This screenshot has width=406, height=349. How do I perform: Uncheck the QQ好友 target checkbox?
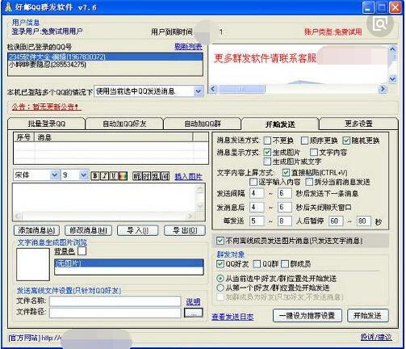pyautogui.click(x=220, y=263)
